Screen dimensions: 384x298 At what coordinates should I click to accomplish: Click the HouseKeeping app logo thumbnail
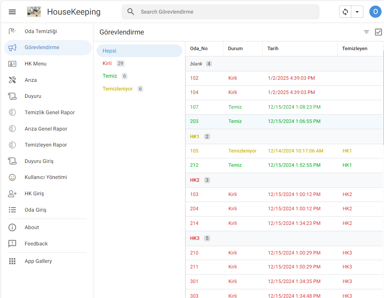coord(34,12)
